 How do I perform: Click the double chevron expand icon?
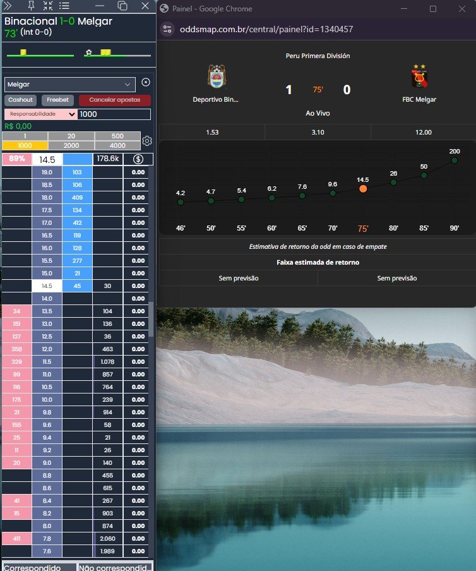[x=8, y=6]
